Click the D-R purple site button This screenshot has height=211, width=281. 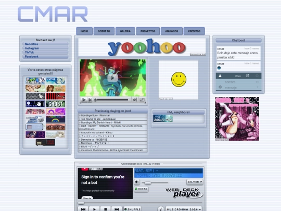[35, 134]
